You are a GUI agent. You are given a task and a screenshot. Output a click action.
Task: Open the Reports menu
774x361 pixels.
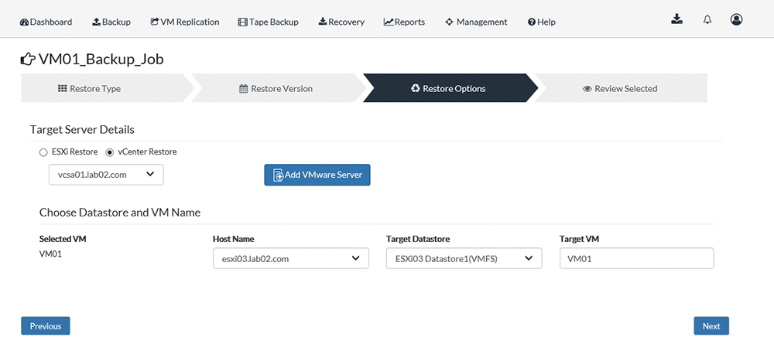coord(404,22)
